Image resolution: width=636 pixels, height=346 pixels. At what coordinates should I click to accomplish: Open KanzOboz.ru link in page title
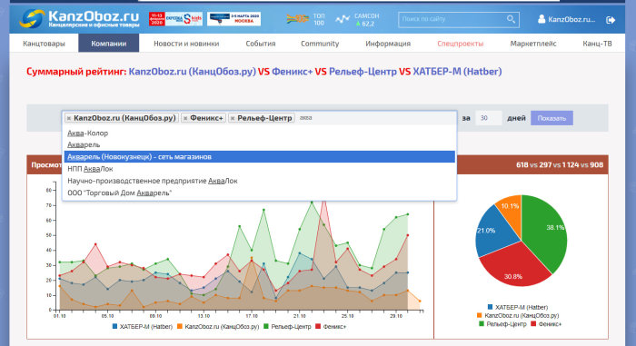click(x=193, y=72)
